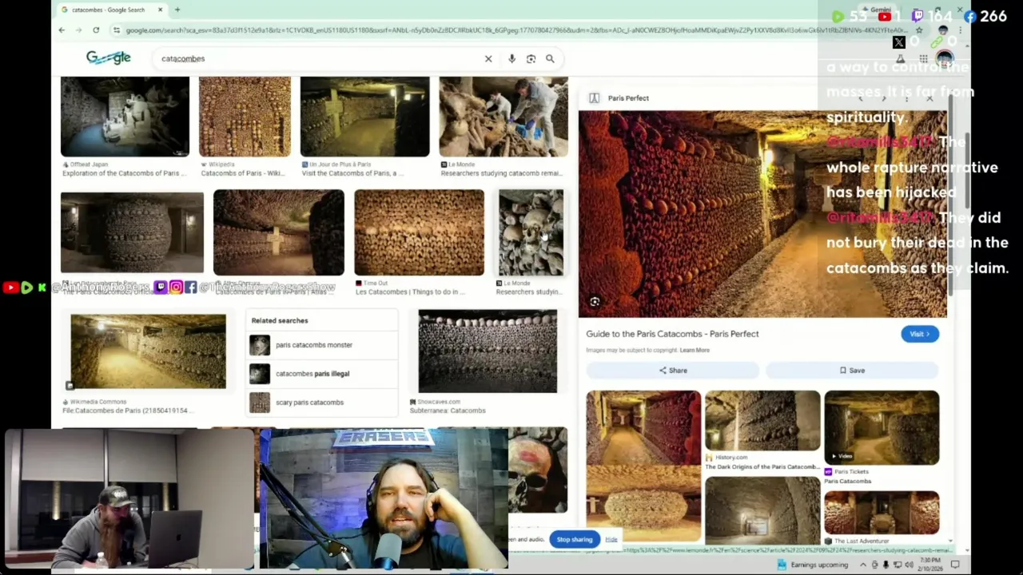Click the taskbar microphone icon
This screenshot has height=575, width=1023.
pyautogui.click(x=886, y=565)
